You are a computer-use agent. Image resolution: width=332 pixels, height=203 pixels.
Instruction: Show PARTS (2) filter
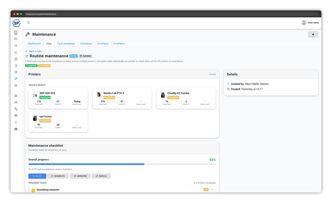101,176
